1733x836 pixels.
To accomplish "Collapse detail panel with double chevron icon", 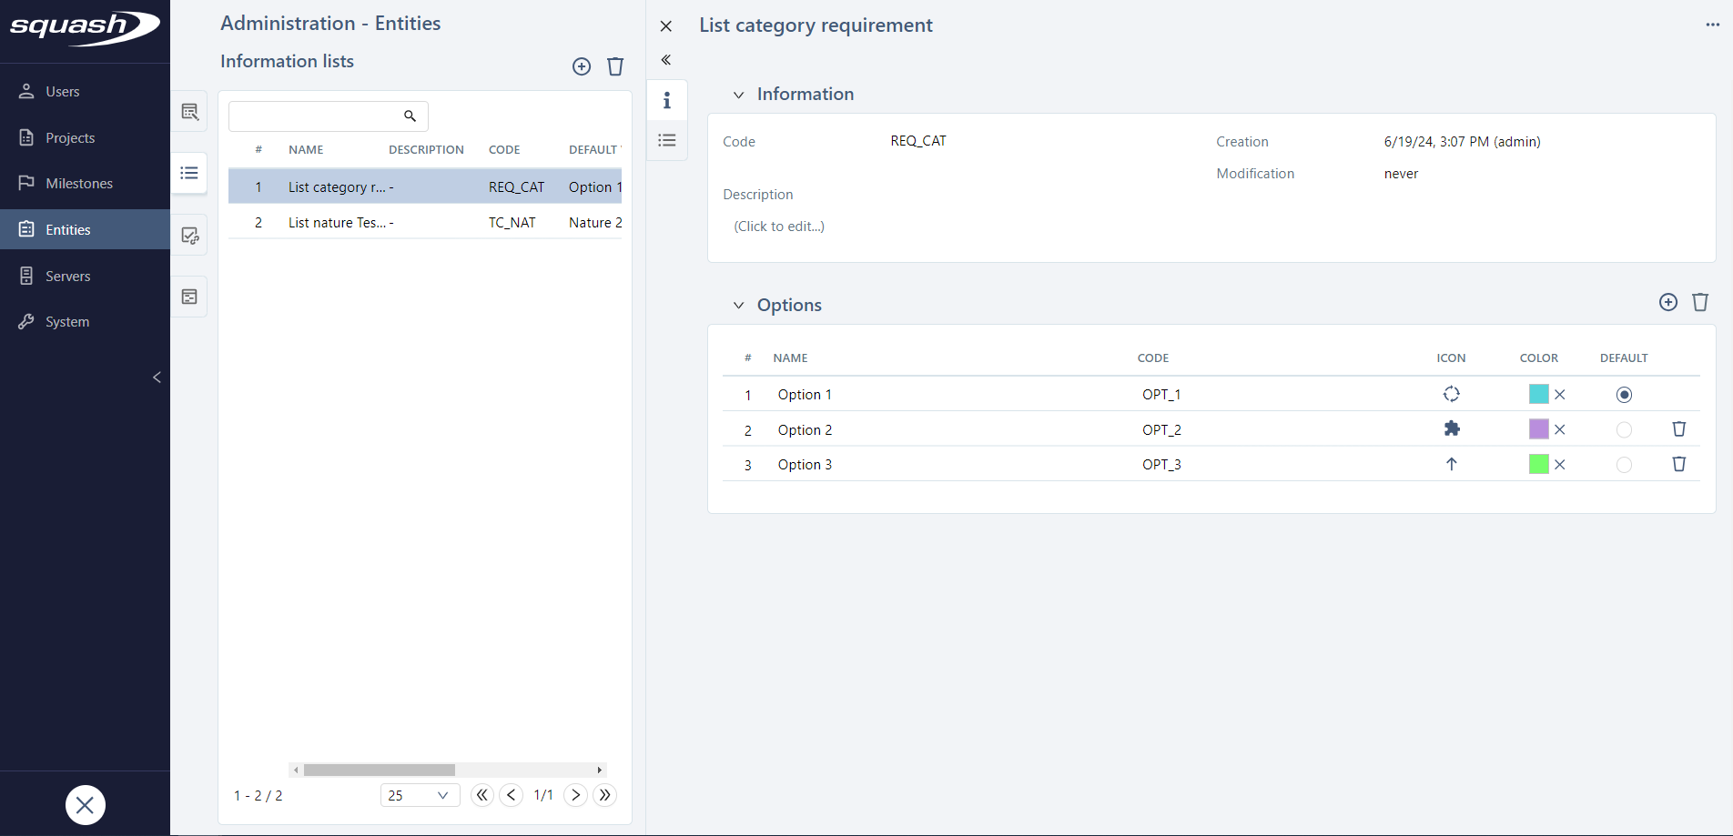I will pos(666,60).
